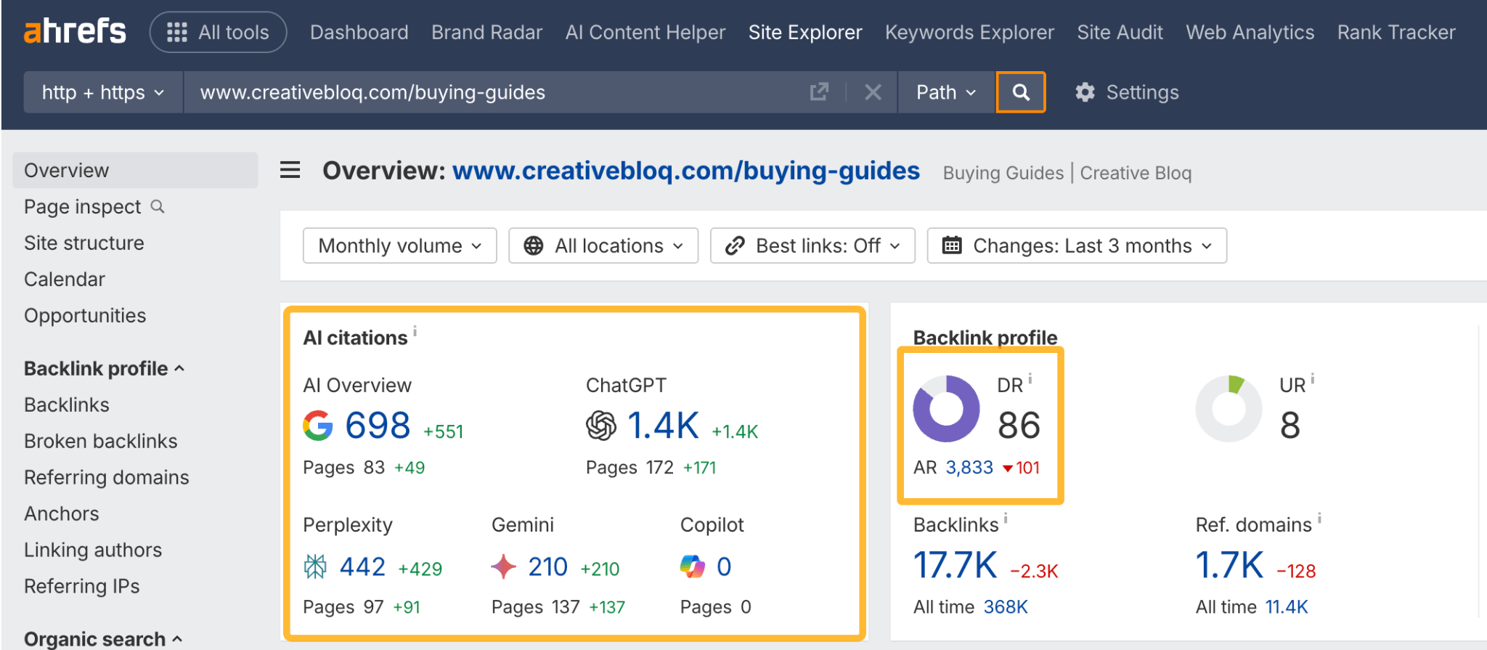1487x650 pixels.
Task: Click the orange search magnifier button
Action: [x=1020, y=92]
